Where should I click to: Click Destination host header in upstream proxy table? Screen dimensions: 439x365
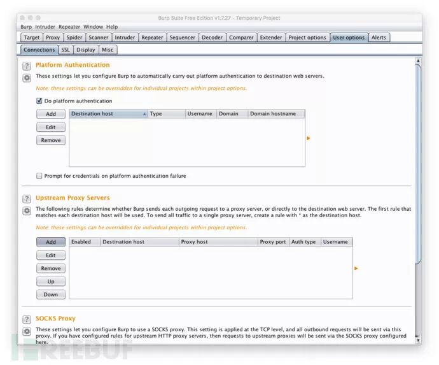coord(139,241)
